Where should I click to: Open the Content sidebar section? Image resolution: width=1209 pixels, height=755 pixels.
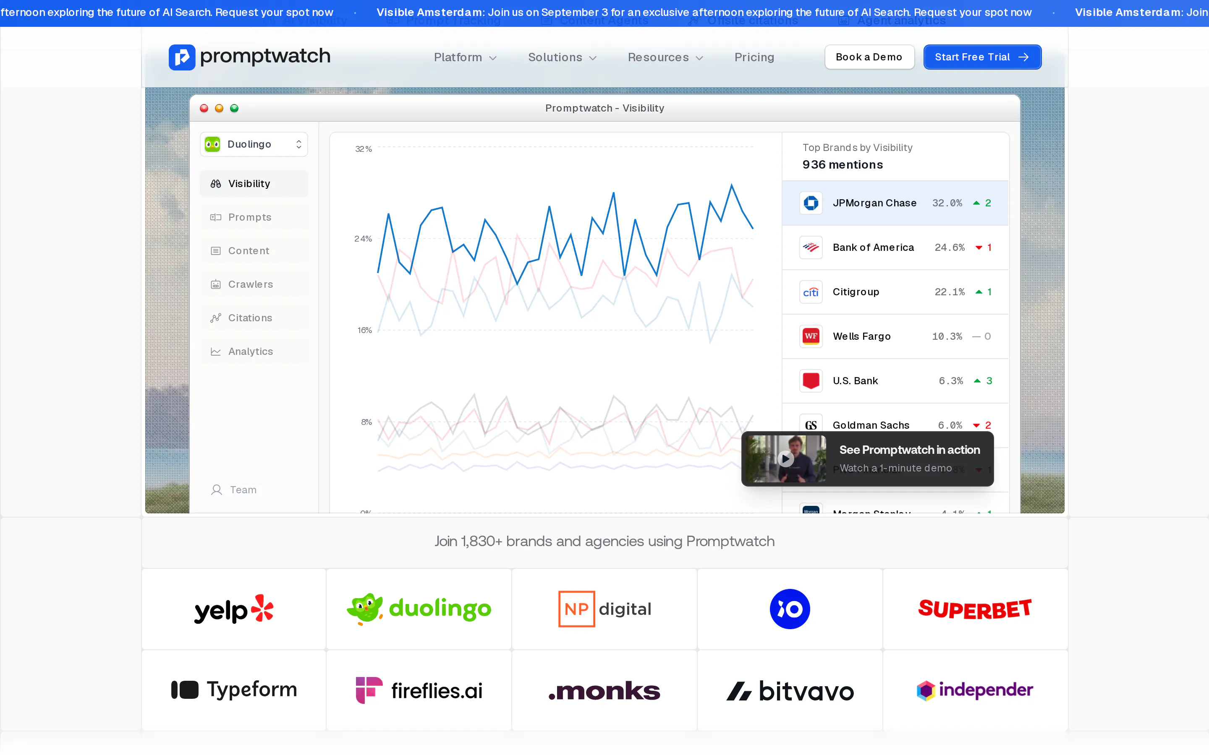(254, 251)
